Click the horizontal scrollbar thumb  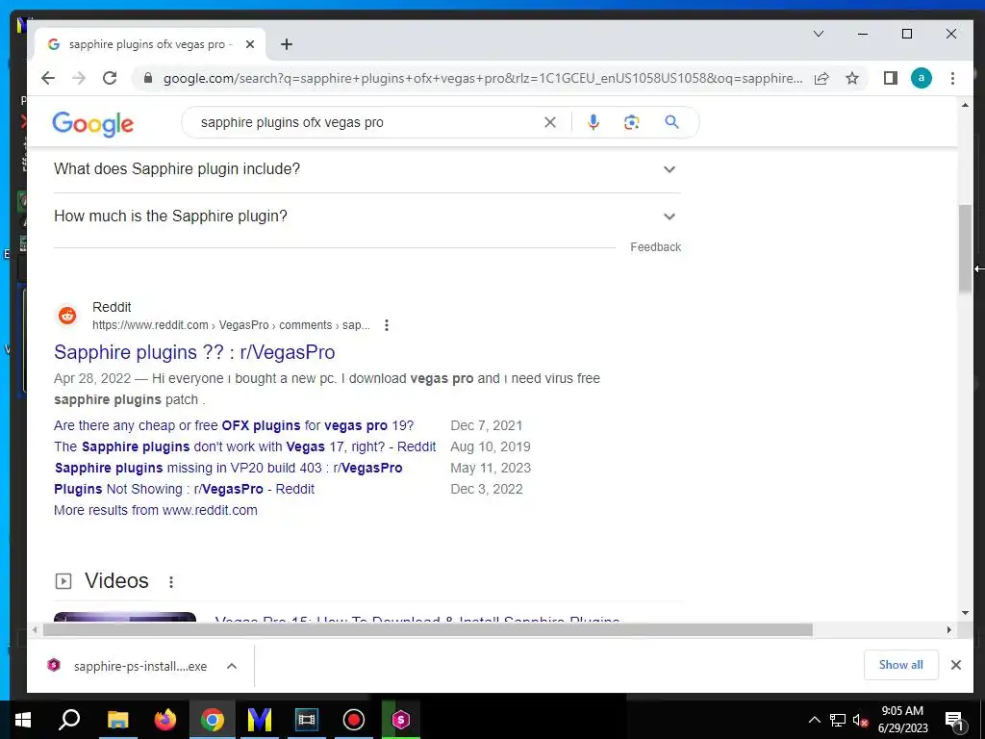point(427,629)
